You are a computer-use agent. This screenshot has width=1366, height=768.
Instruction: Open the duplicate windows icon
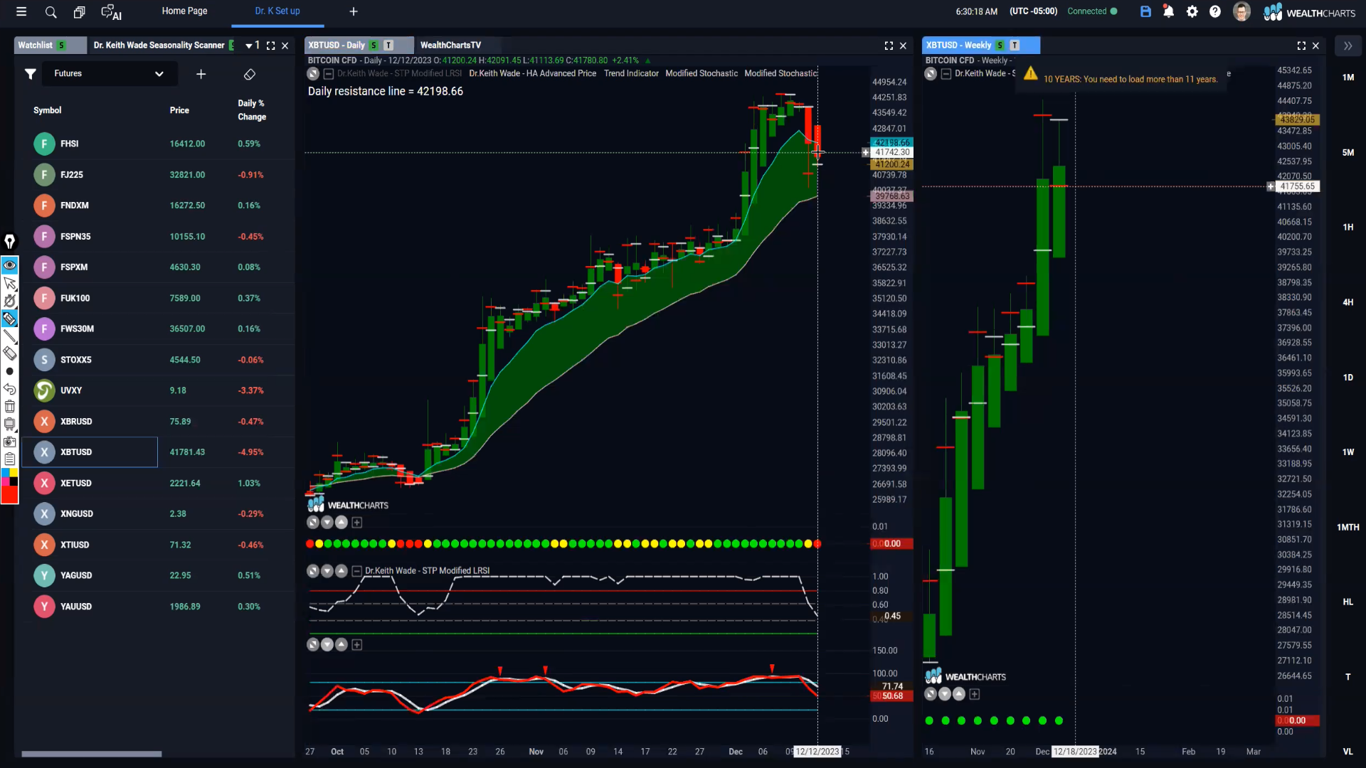pyautogui.click(x=79, y=11)
